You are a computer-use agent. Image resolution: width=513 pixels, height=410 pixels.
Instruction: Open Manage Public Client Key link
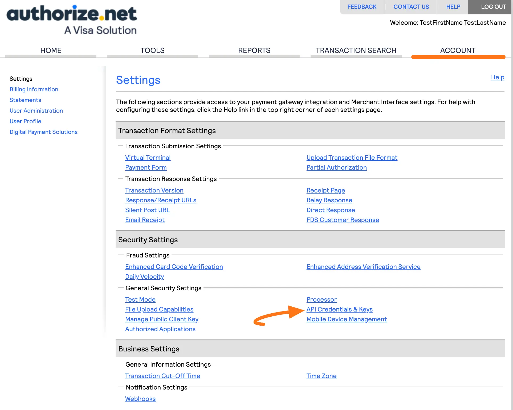pos(162,319)
